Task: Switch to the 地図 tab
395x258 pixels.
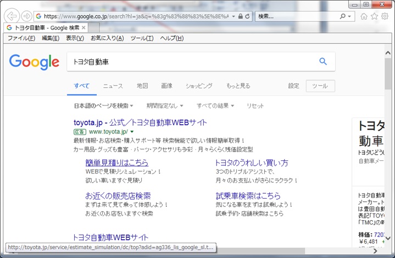Action: [x=142, y=86]
